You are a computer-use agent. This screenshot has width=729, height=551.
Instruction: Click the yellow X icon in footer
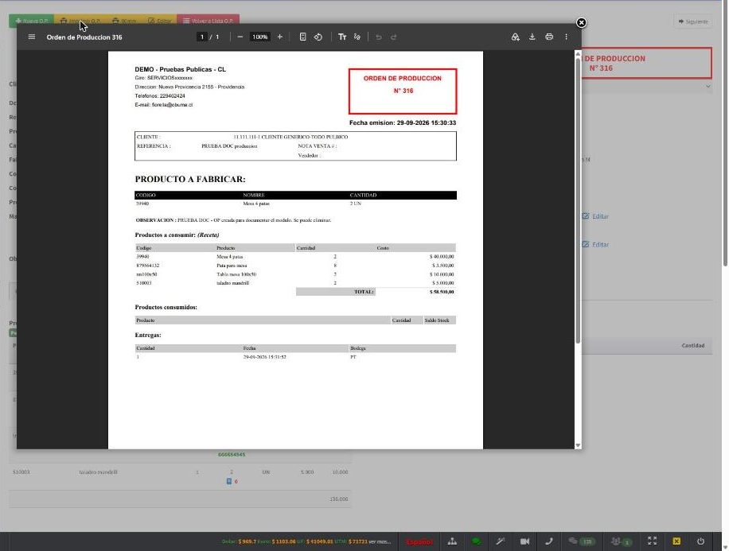click(x=676, y=541)
